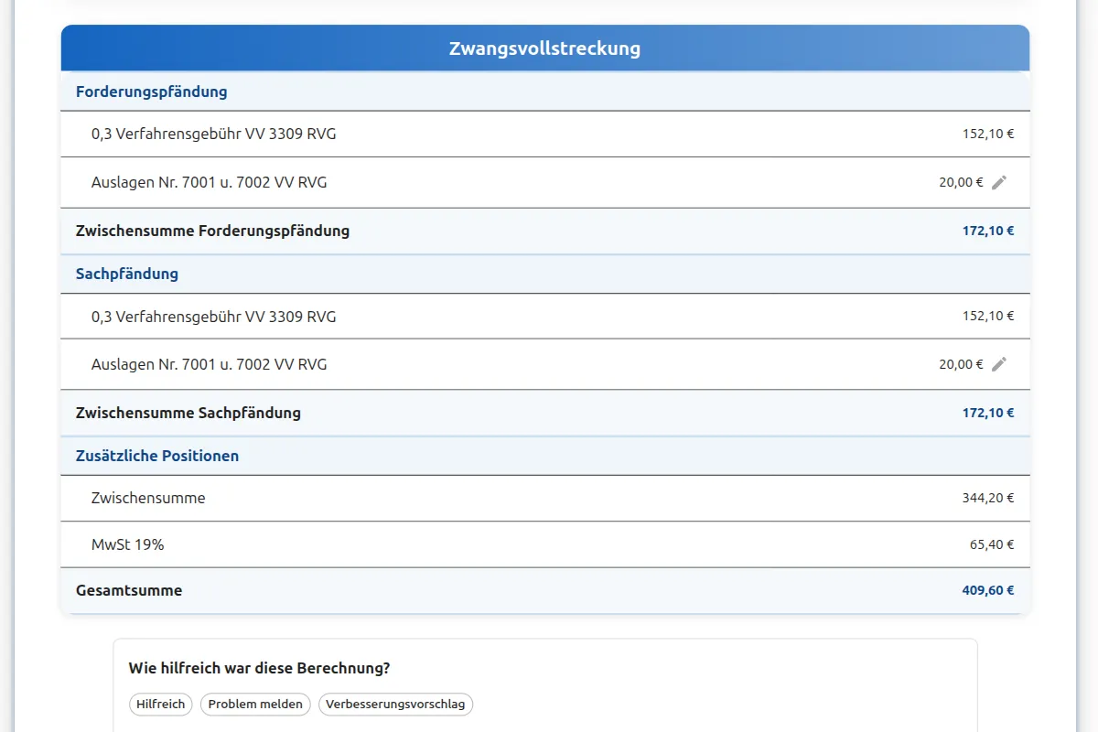Click the pencil icon beside Sachpfändung Auslagen
1098x732 pixels.
pyautogui.click(x=999, y=363)
